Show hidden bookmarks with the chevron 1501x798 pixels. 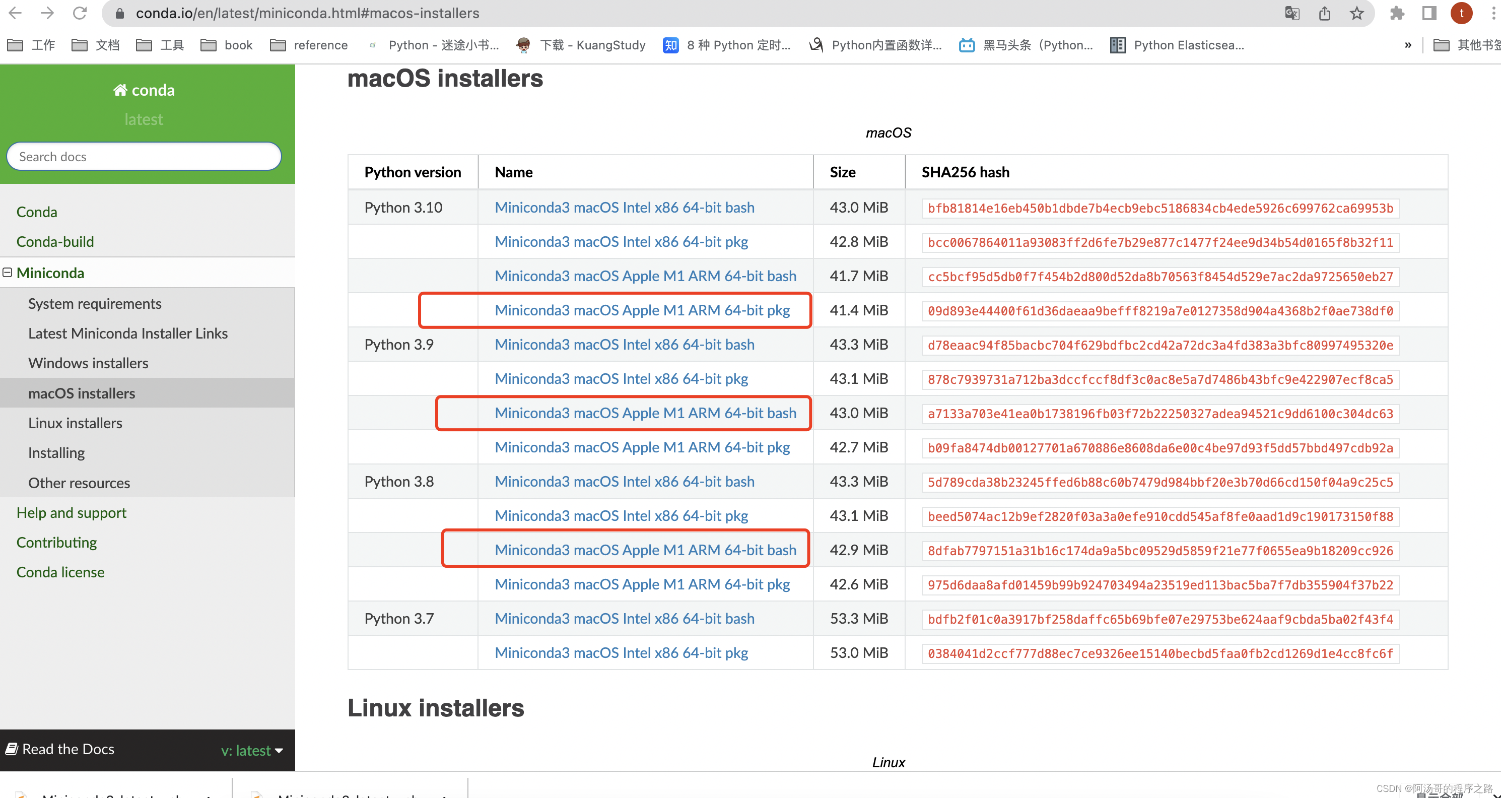(1408, 45)
